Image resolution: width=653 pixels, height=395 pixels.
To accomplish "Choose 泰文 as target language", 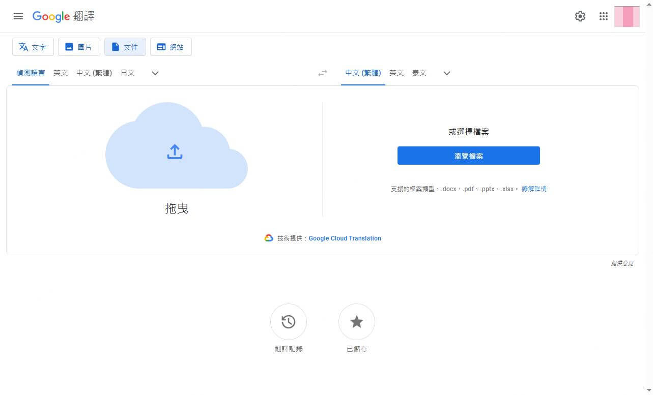I will 419,73.
